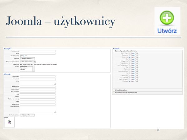Open the 'Połącz z użytkownikiem' dropdown
Image resolution: width=187 pixels, height=140 pixels.
[28, 62]
